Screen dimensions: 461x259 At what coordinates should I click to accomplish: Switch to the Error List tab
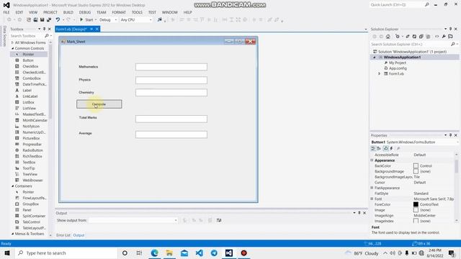[63, 235]
